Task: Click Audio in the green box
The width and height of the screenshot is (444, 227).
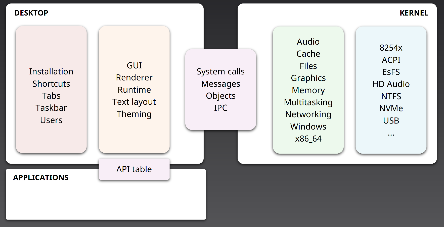Action: tap(308, 42)
